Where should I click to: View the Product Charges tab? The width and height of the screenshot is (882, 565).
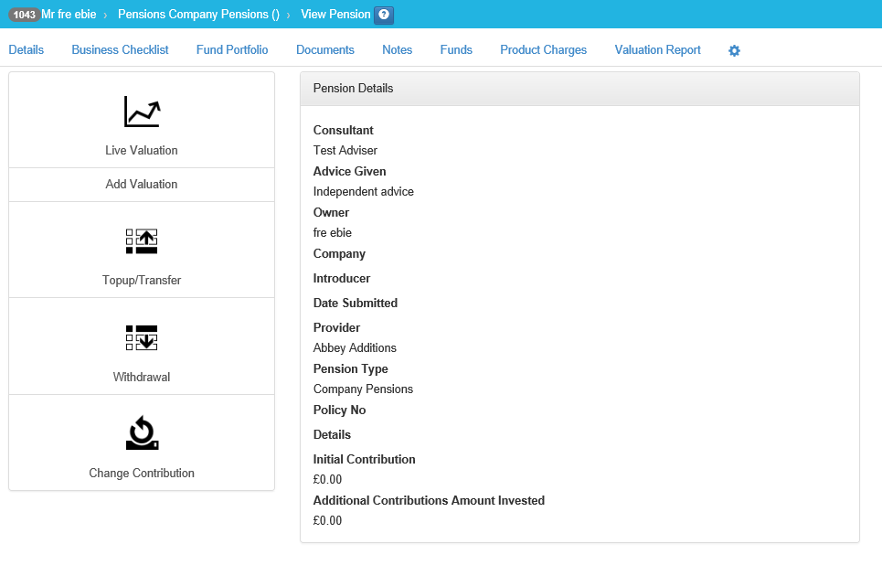pyautogui.click(x=543, y=50)
